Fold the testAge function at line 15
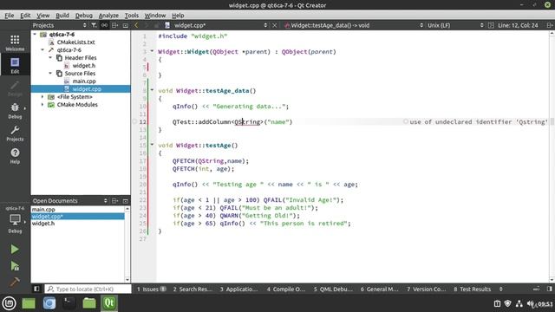Image resolution: width=555 pixels, height=312 pixels. click(153, 145)
